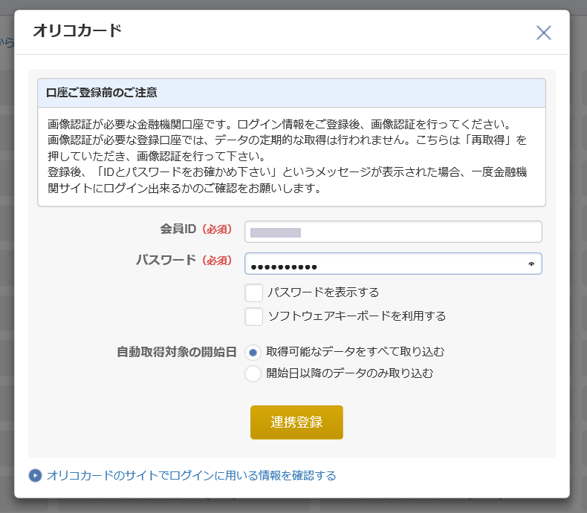Check ソフトウェアキーボードを利用する option

tap(254, 316)
